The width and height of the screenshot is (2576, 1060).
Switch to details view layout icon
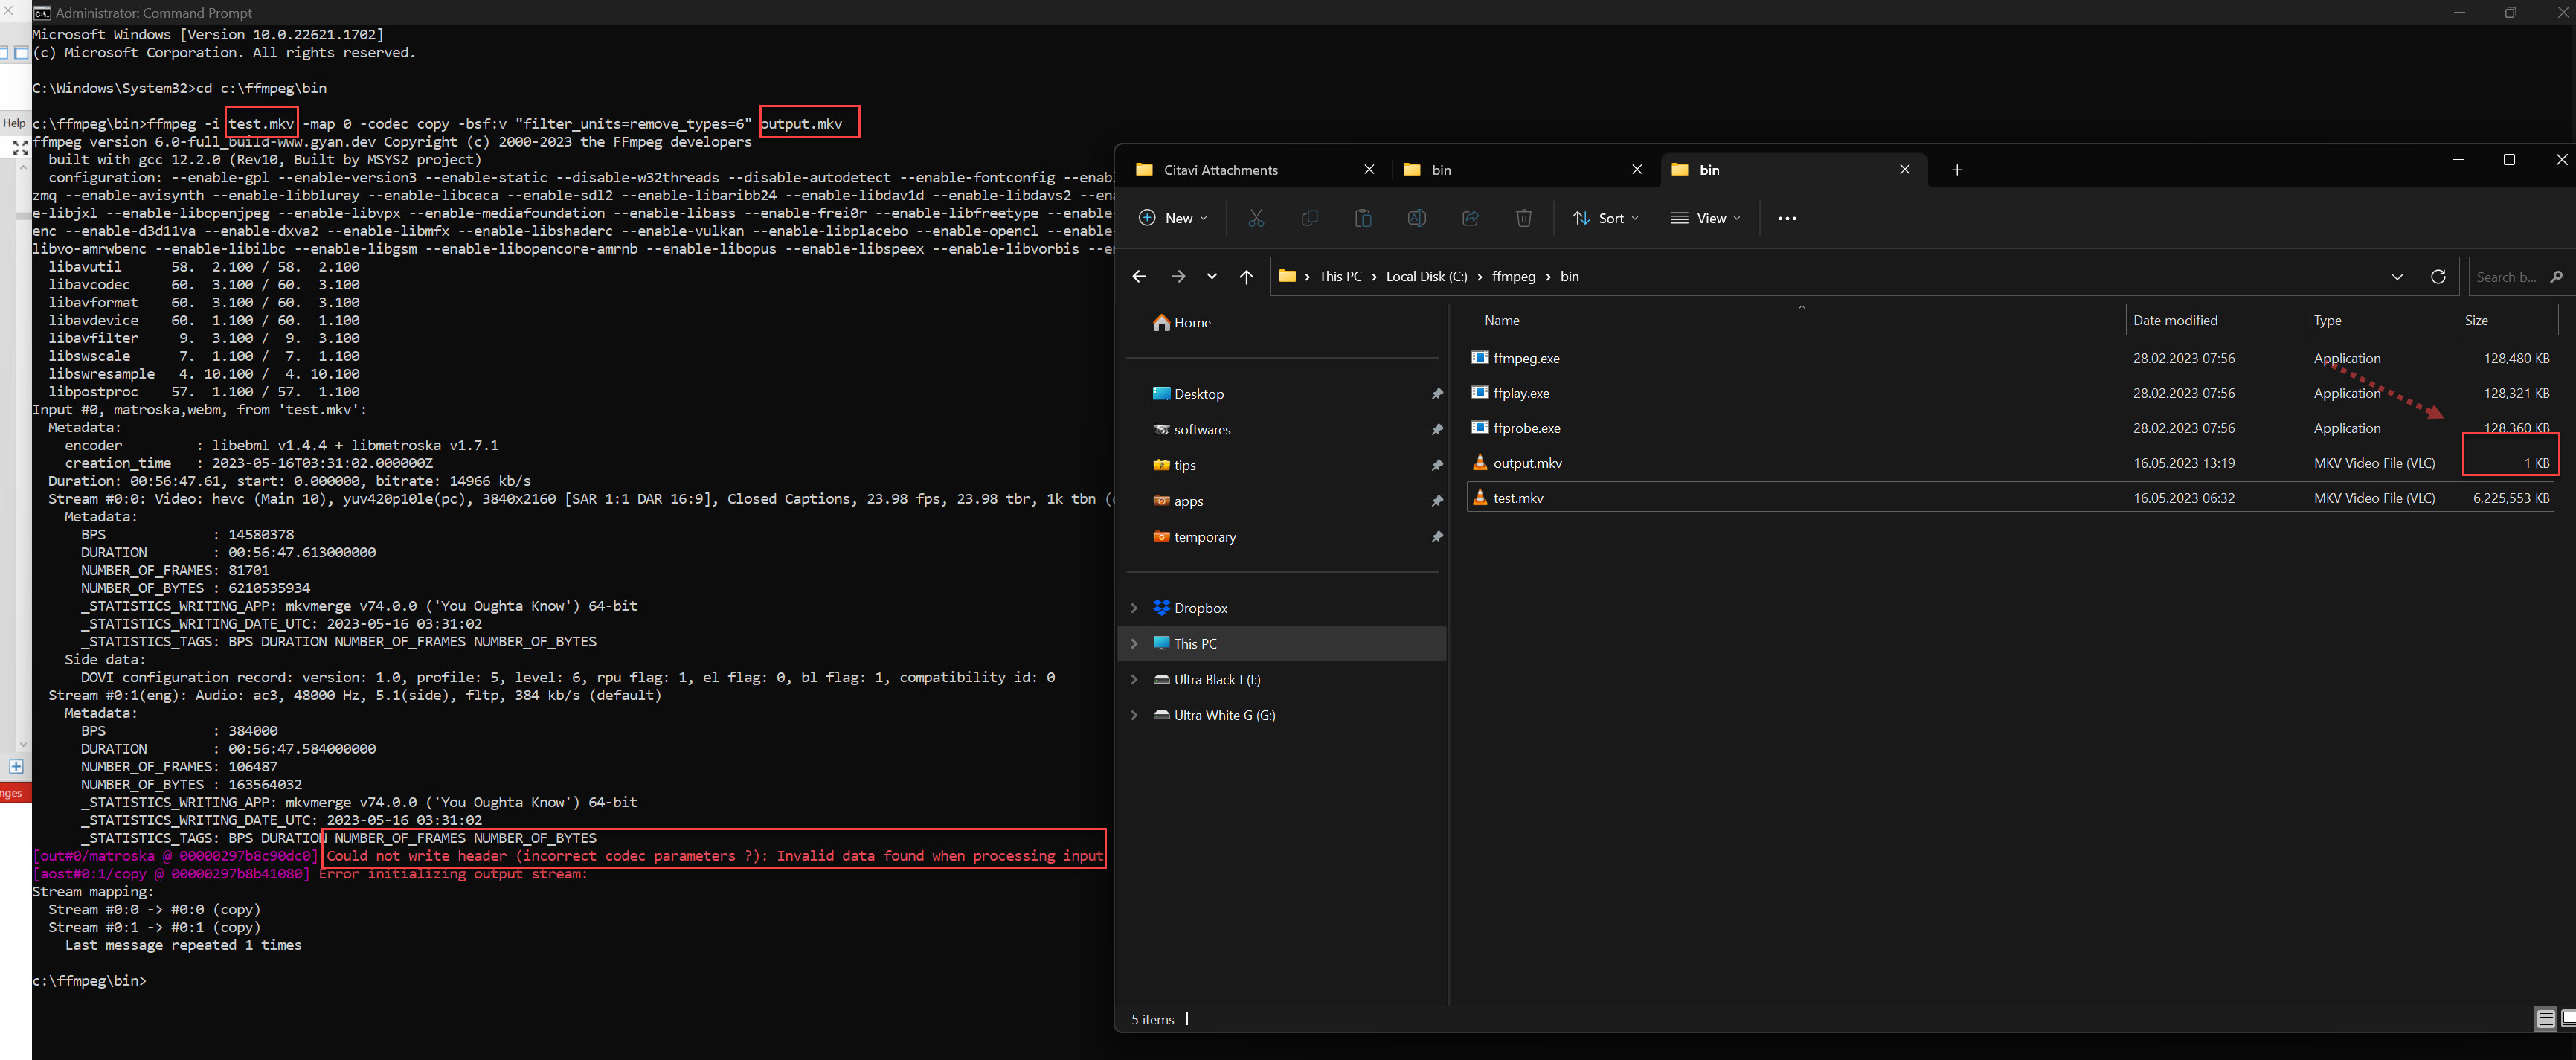click(x=2545, y=1019)
